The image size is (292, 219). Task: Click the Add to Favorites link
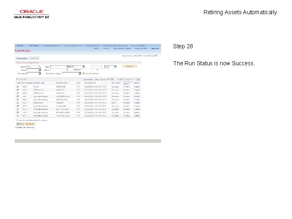tap(141, 48)
